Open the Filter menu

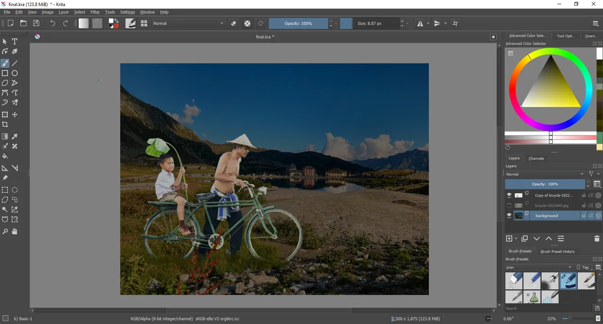[95, 12]
